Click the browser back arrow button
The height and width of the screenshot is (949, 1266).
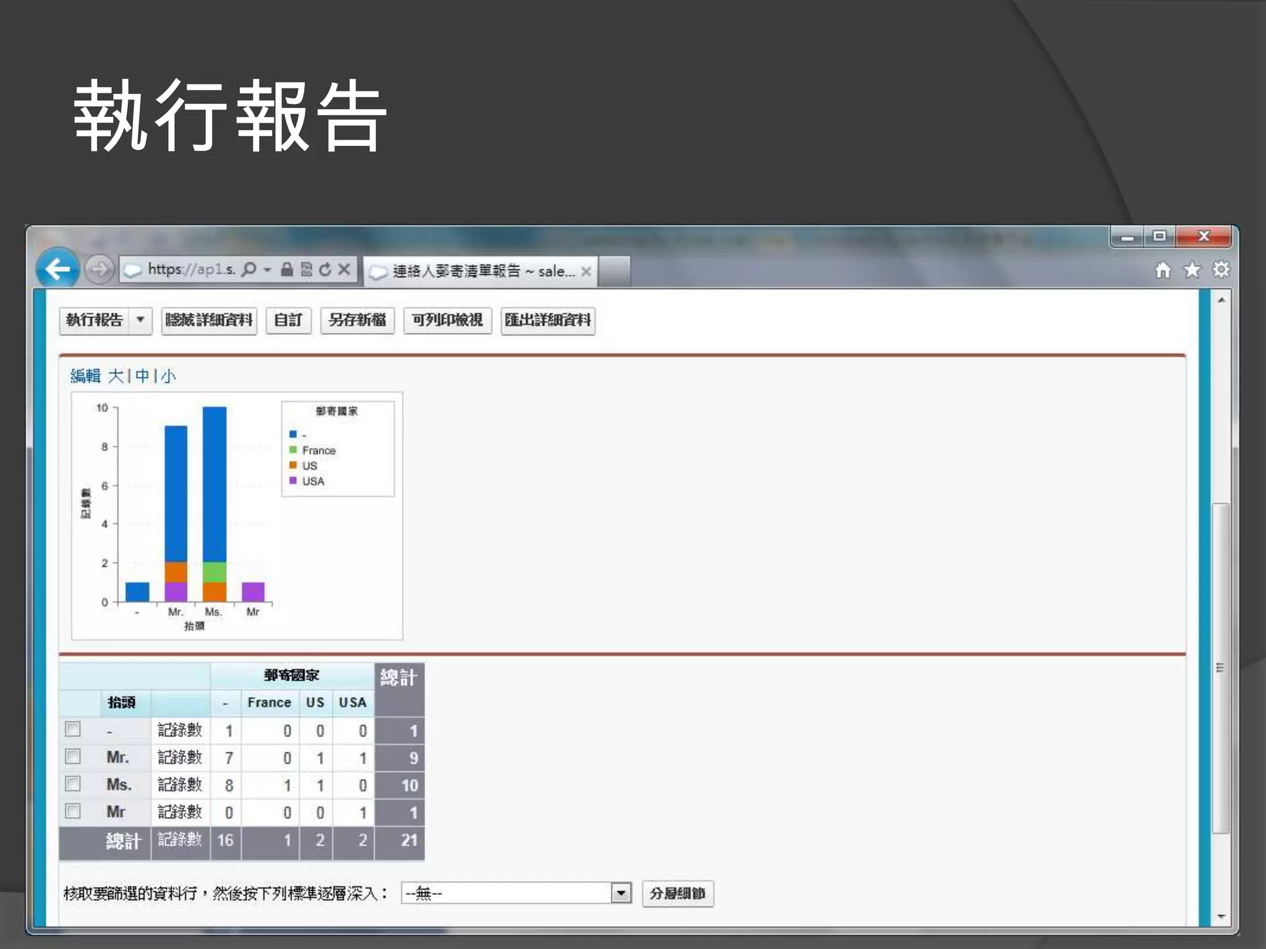coord(57,269)
